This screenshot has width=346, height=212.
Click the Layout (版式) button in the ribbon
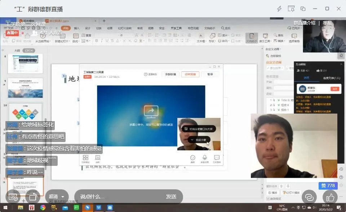[x=76, y=38]
